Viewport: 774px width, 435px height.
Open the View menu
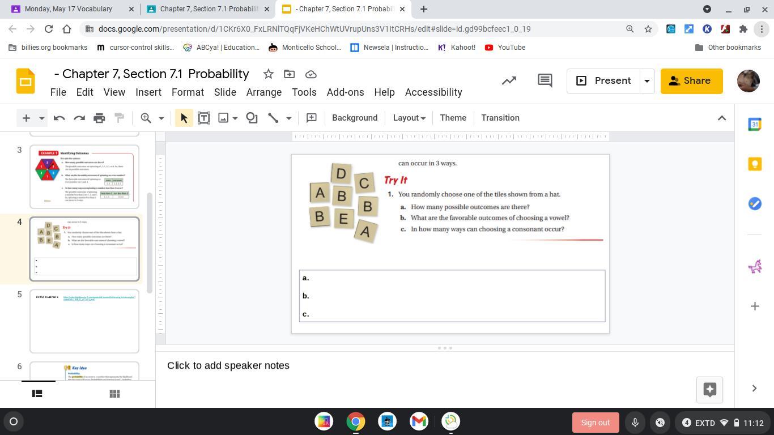tap(114, 92)
